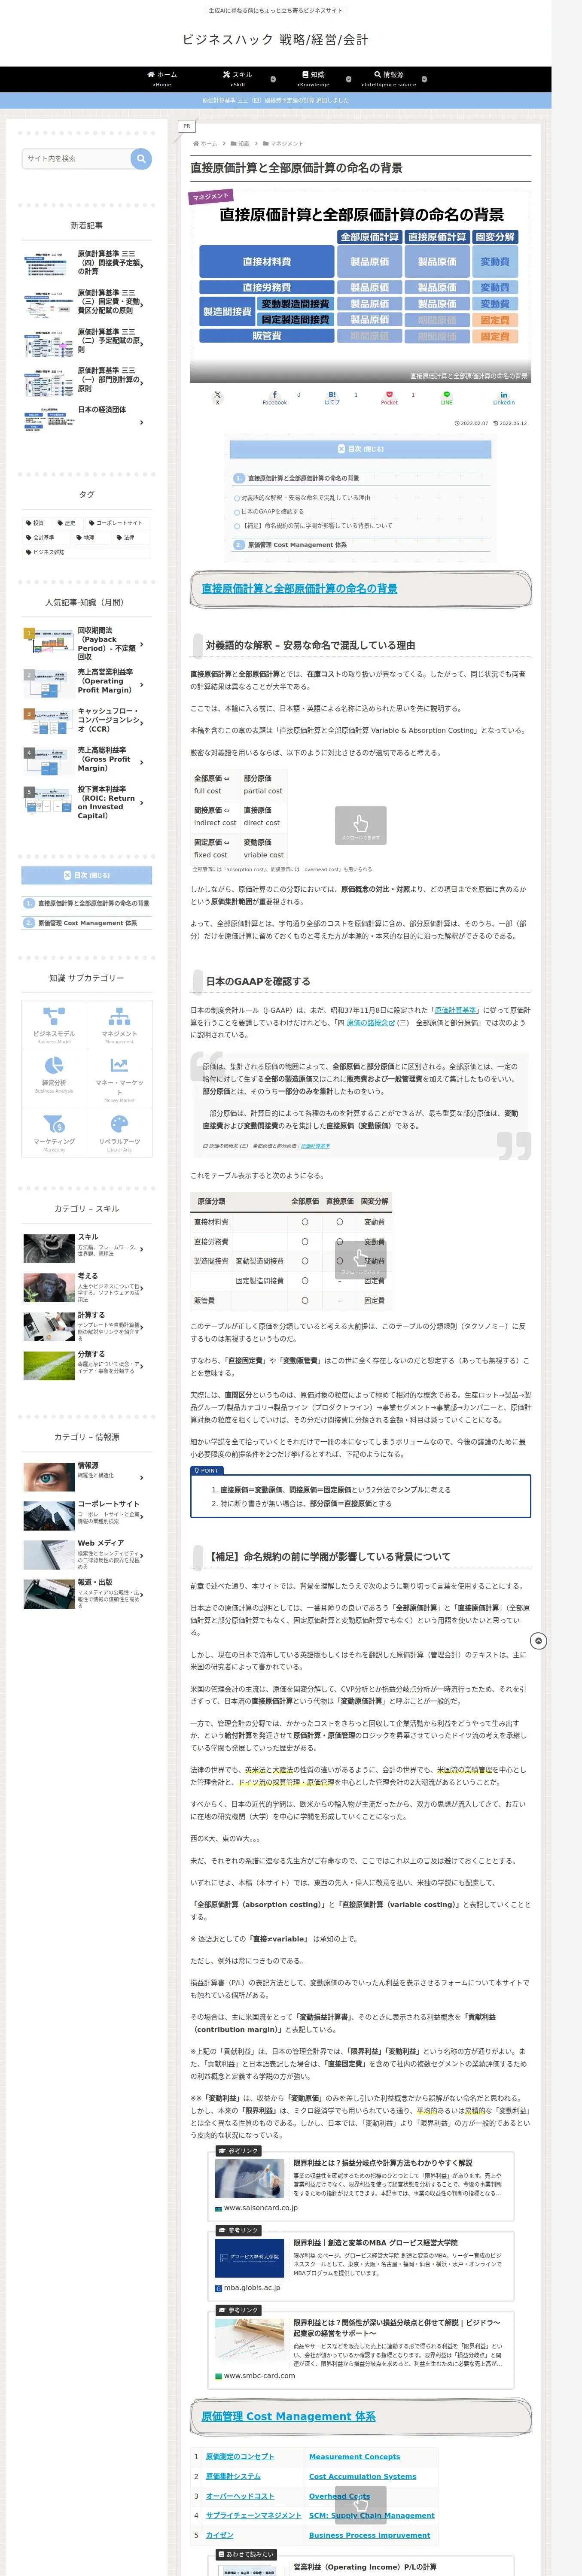Click the scroll-to-top arrow button
This screenshot has height=2576, width=582.
point(538,1641)
